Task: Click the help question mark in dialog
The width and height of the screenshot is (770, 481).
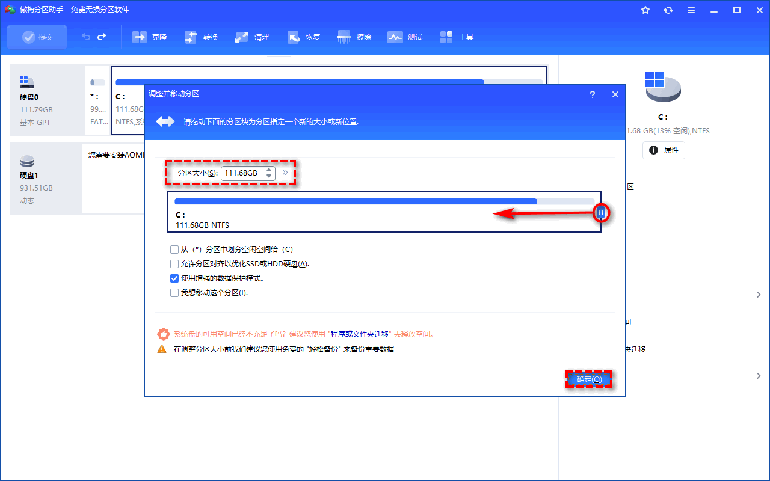Action: click(x=592, y=94)
